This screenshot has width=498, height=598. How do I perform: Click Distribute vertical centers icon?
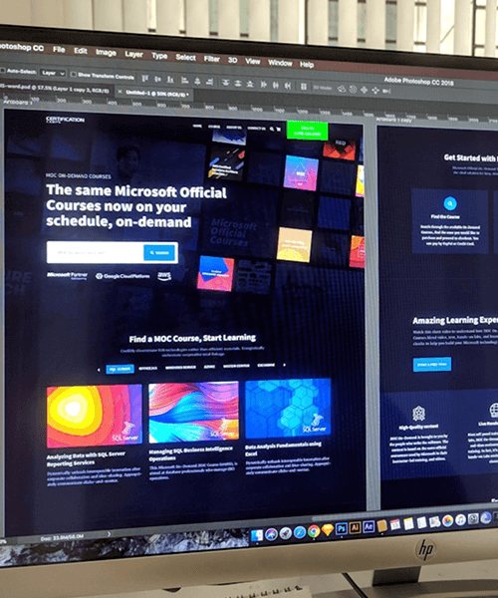tap(238, 83)
